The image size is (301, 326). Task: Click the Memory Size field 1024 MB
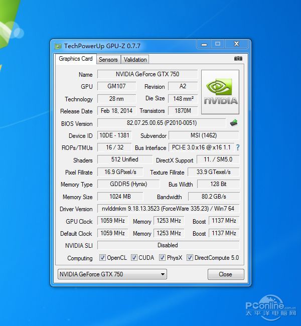pos(120,197)
